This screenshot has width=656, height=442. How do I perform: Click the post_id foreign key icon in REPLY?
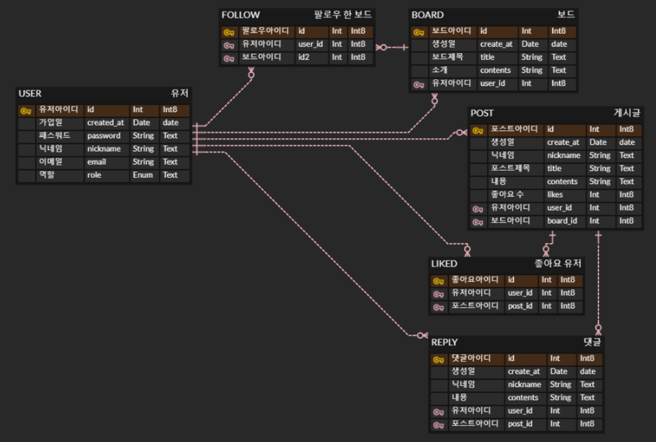pos(439,425)
